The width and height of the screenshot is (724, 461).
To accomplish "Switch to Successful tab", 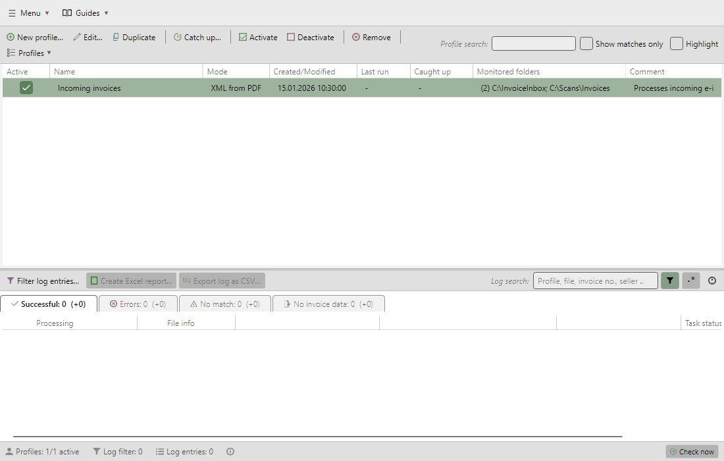I will tap(49, 304).
